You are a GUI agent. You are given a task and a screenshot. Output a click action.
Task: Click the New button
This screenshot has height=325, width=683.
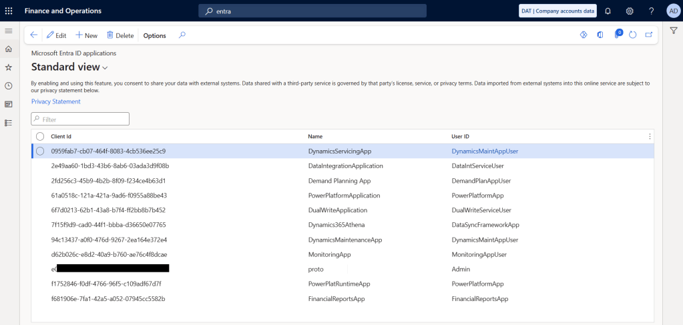(x=86, y=35)
